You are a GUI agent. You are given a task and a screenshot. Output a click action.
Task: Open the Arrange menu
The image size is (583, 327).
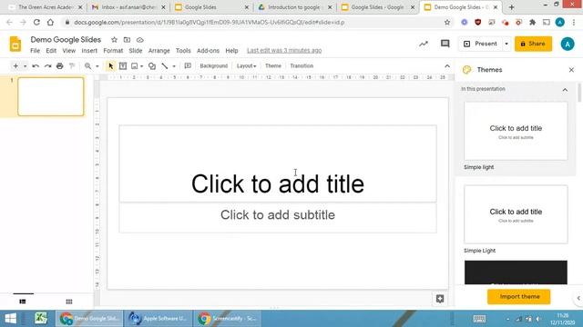pyautogui.click(x=159, y=51)
